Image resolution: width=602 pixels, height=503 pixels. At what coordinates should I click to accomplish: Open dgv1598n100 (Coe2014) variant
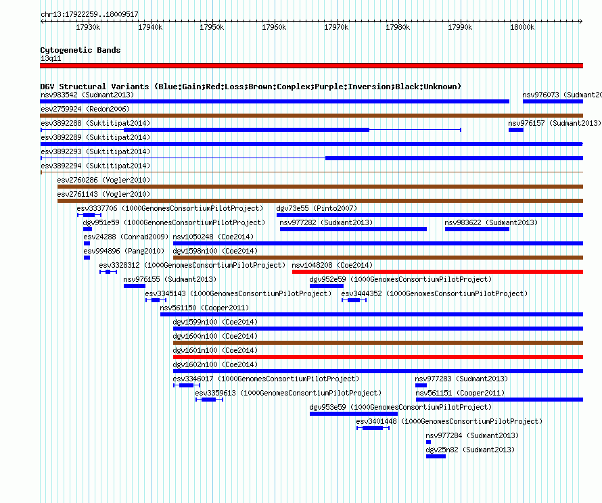pyautogui.click(x=378, y=258)
